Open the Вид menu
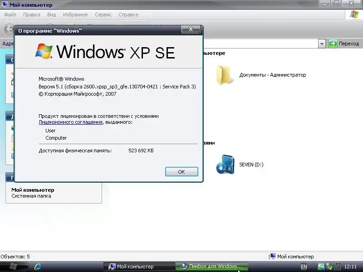This screenshot has width=363, height=272. pyautogui.click(x=51, y=15)
